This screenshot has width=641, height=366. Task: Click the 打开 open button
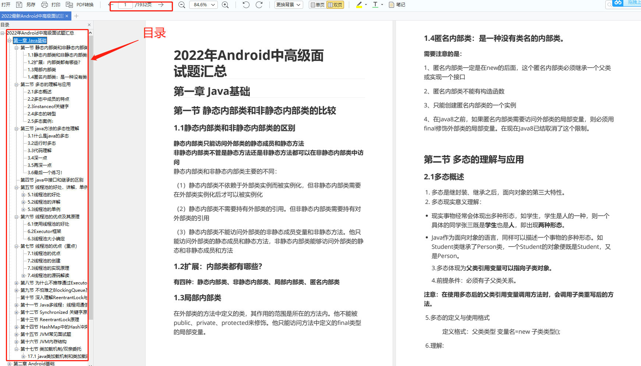click(x=6, y=5)
